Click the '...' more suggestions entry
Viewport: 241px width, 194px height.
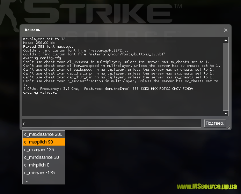44,180
